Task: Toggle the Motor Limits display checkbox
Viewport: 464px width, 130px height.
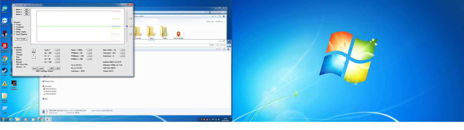Action: pos(15,32)
